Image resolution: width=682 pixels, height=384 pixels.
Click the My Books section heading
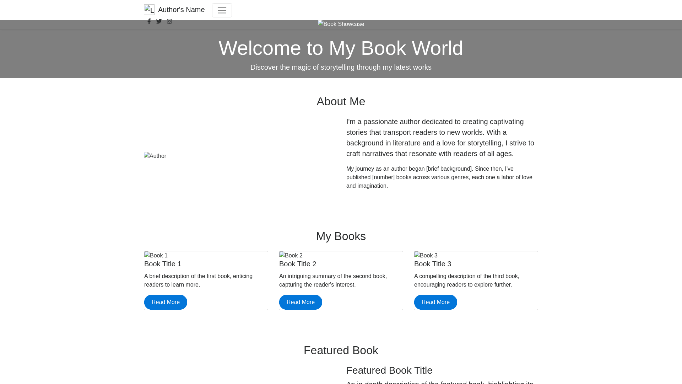(x=341, y=236)
